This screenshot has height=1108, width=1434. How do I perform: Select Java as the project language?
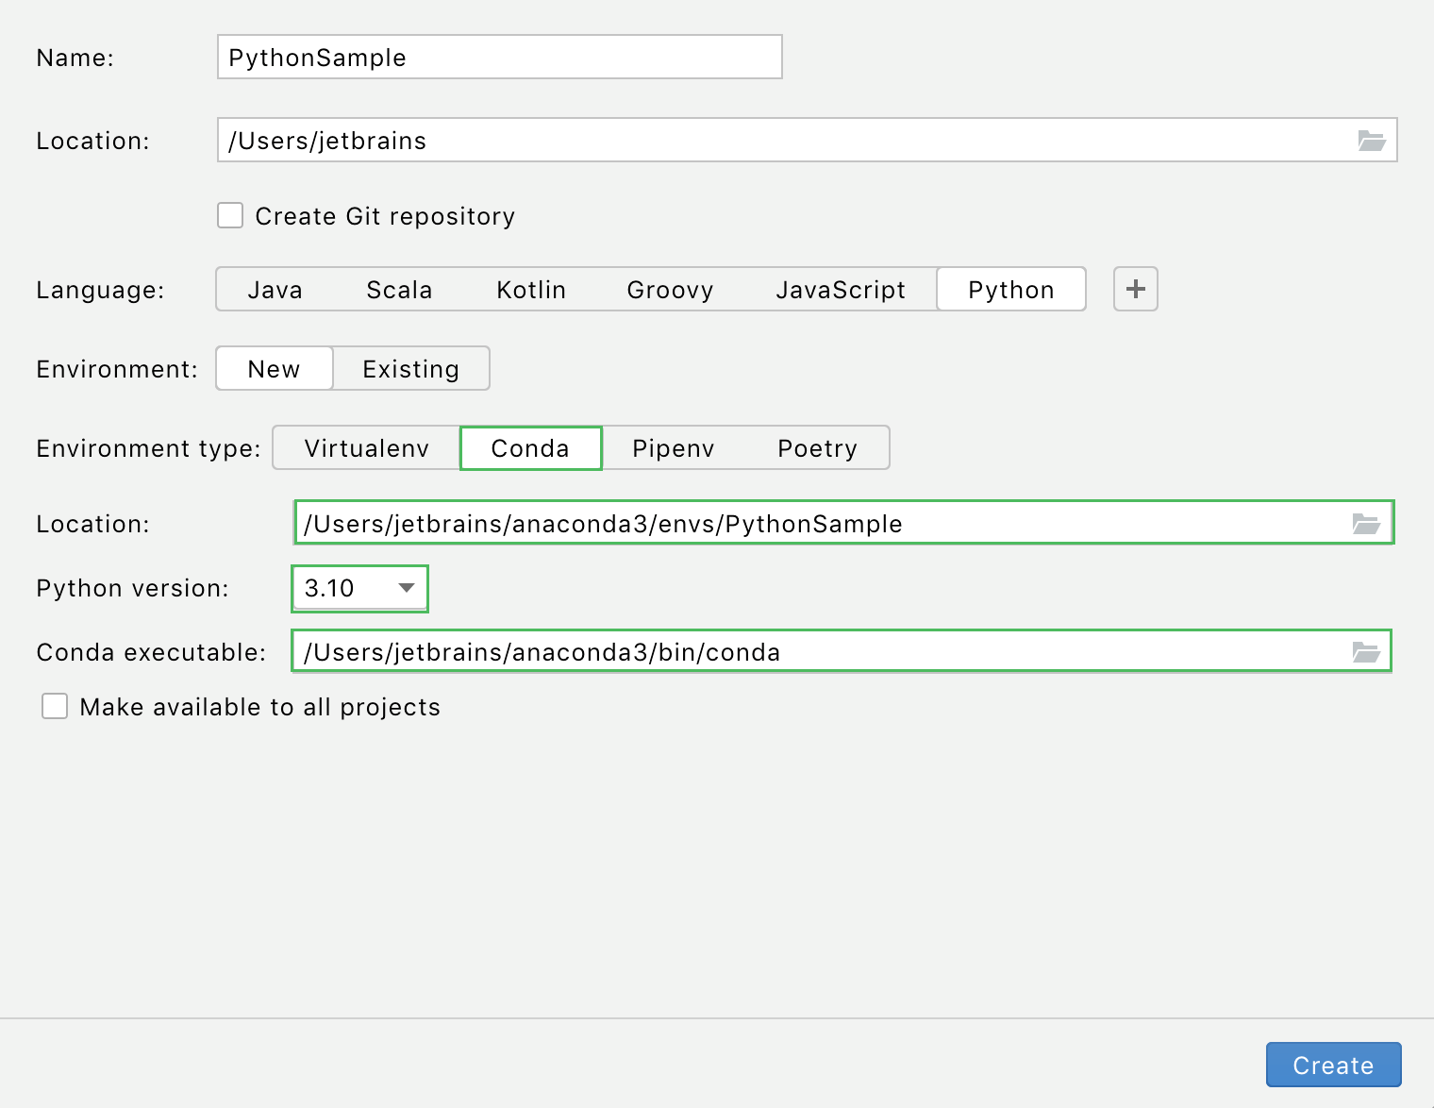click(x=275, y=289)
